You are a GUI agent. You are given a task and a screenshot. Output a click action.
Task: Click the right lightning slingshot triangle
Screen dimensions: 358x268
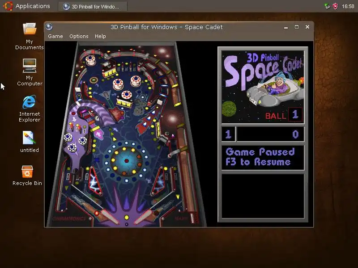pyautogui.click(x=159, y=181)
